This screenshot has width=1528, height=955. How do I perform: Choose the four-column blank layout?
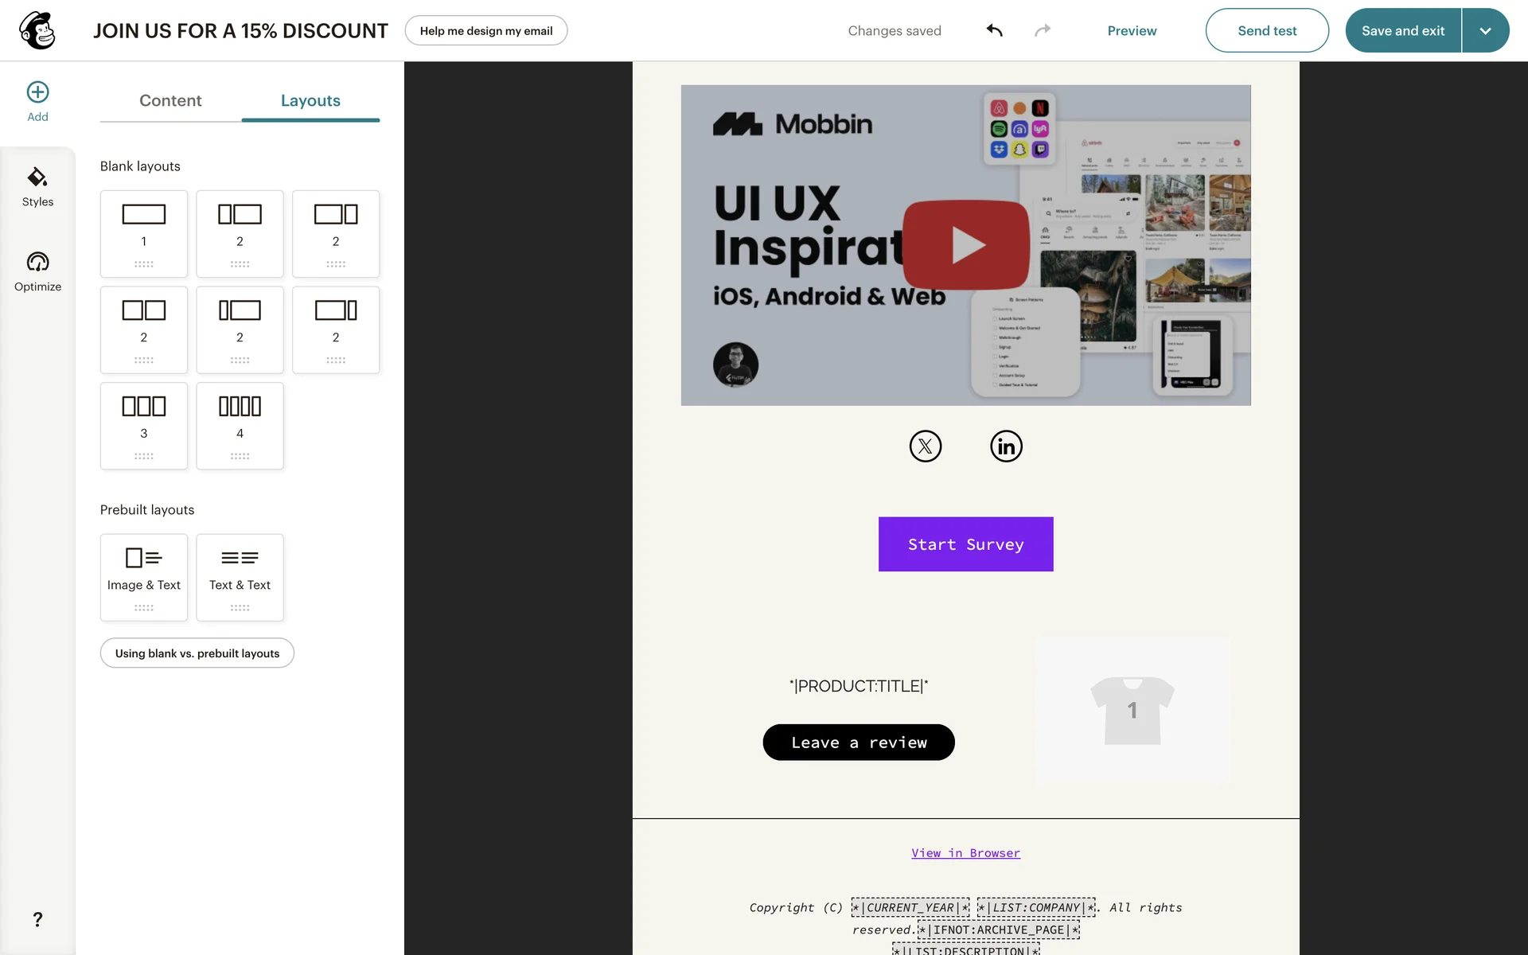[x=240, y=426]
